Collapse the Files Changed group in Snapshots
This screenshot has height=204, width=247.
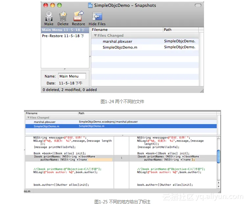[x=95, y=35]
